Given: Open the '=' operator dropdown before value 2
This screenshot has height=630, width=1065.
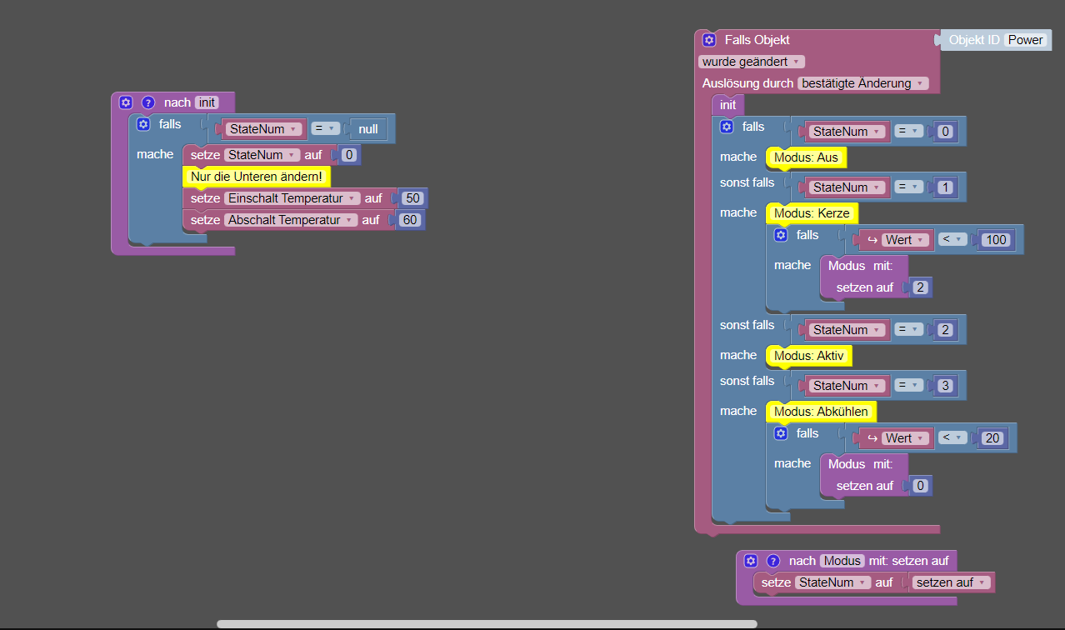Looking at the screenshot, I should pyautogui.click(x=910, y=330).
